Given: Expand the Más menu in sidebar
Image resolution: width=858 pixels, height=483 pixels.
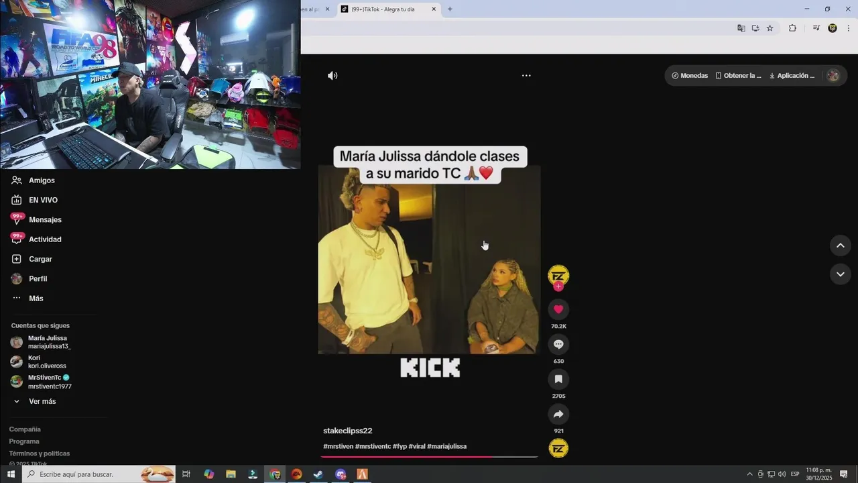Looking at the screenshot, I should [27, 299].
